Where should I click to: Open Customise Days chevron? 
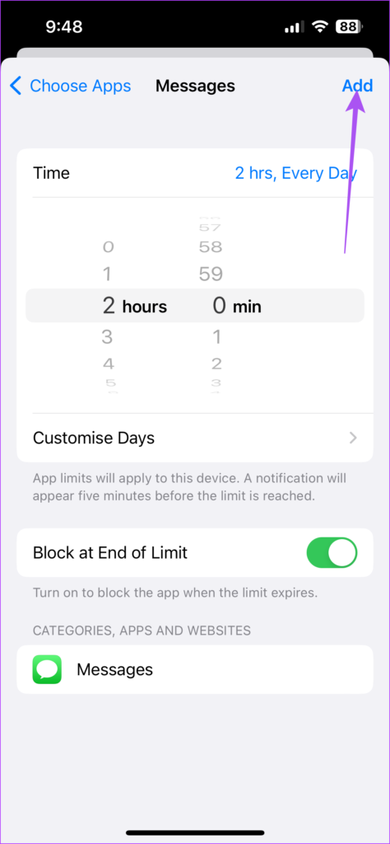pyautogui.click(x=353, y=438)
